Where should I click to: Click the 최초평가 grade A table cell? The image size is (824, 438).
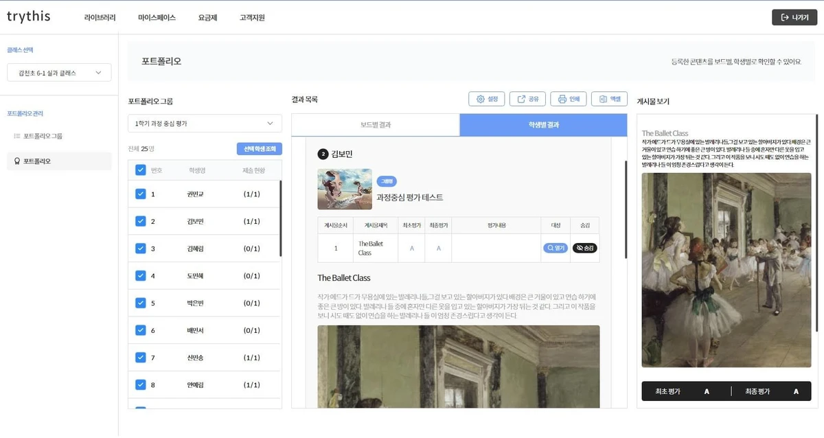412,248
